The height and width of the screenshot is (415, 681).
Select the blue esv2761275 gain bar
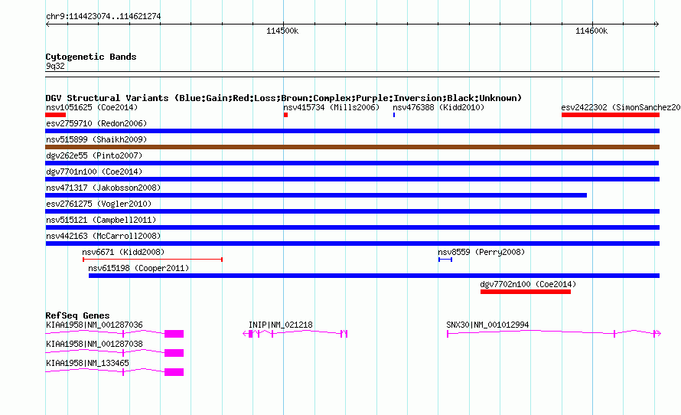[x=352, y=211]
